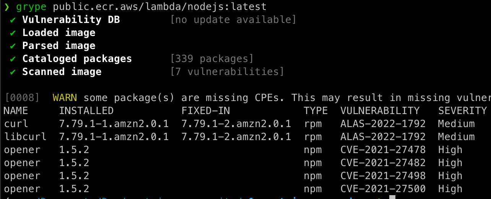Click the INSTALLED column header
The image size is (491, 199).
[x=86, y=111]
